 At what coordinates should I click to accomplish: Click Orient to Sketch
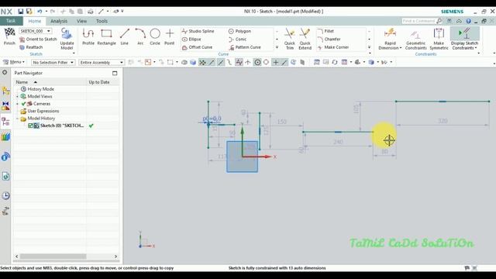click(x=38, y=40)
